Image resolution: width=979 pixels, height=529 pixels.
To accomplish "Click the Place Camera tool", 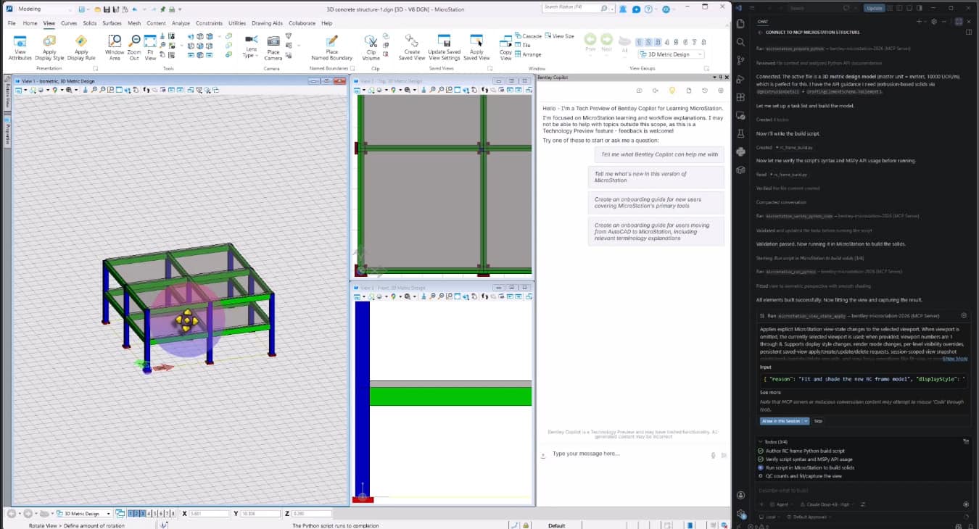I will point(273,47).
